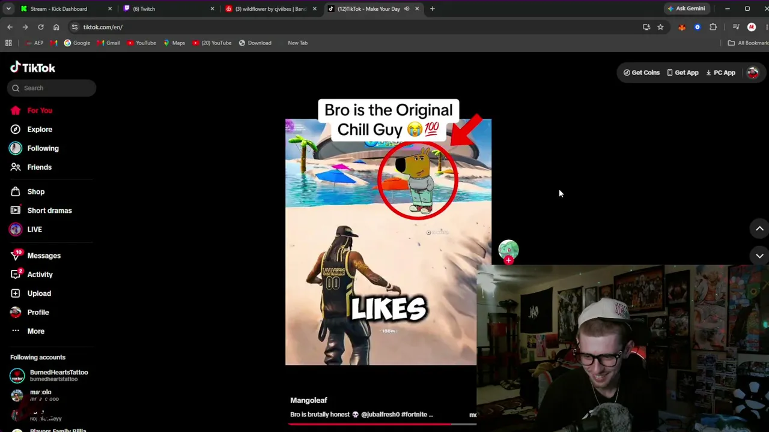Viewport: 769px width, 432px height.
Task: Close the Kick Dashboard tab
Action: coord(110,9)
